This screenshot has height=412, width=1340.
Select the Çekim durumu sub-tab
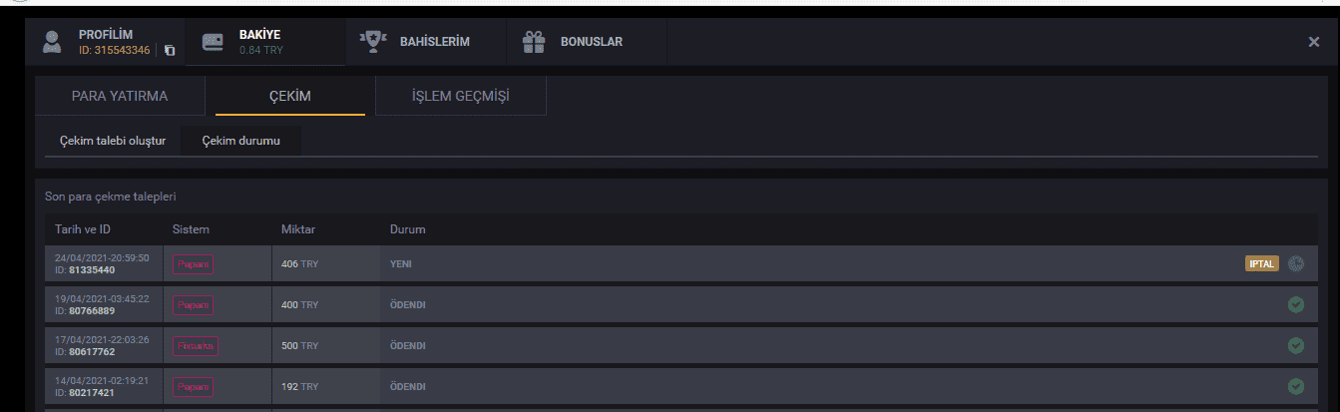(x=241, y=141)
